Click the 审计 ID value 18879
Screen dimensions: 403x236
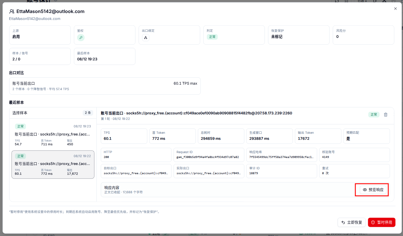pos(254,173)
